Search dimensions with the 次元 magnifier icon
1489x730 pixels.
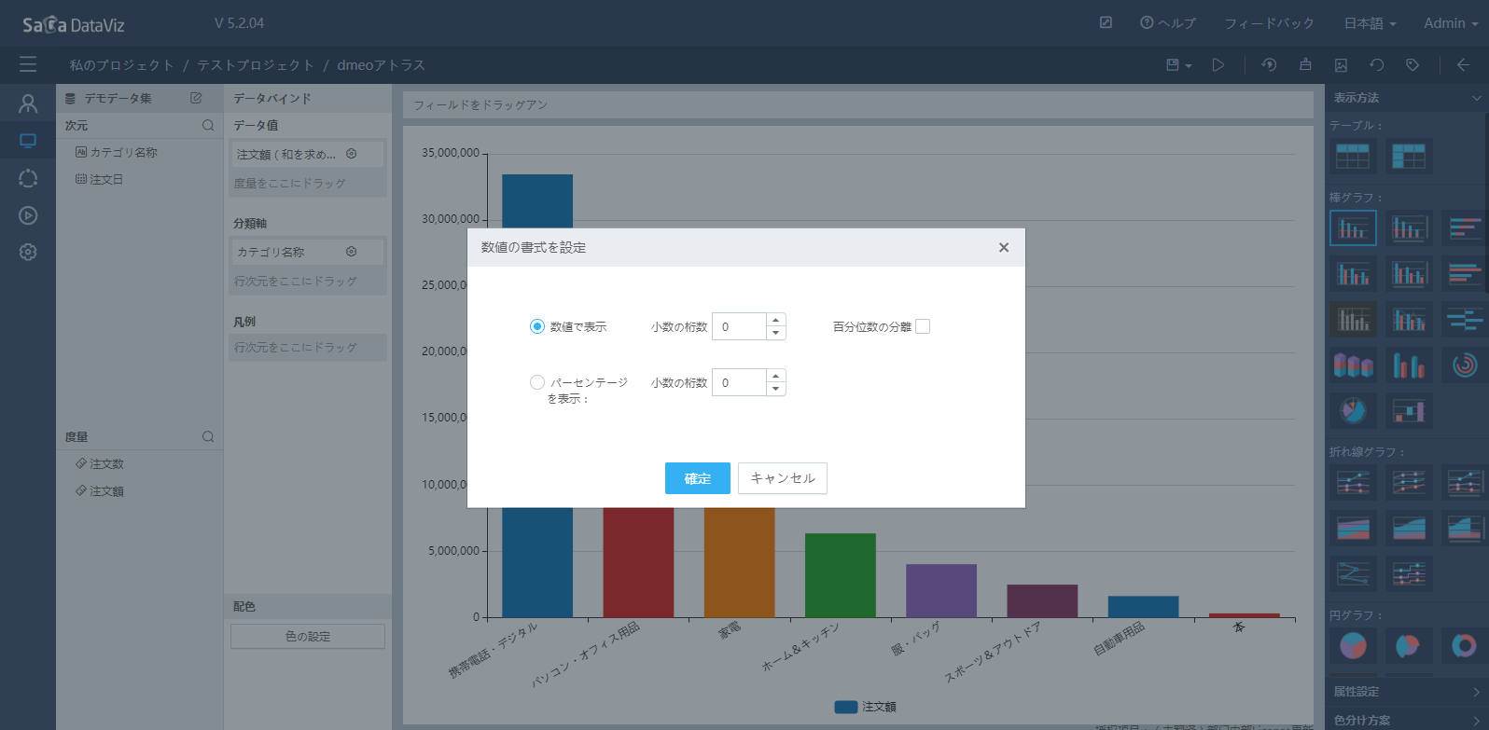coord(208,125)
